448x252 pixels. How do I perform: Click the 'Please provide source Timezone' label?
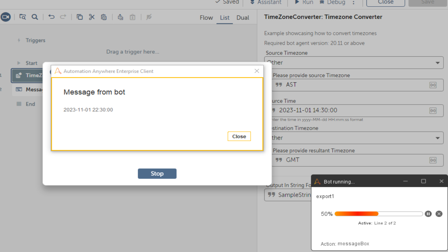click(x=311, y=75)
